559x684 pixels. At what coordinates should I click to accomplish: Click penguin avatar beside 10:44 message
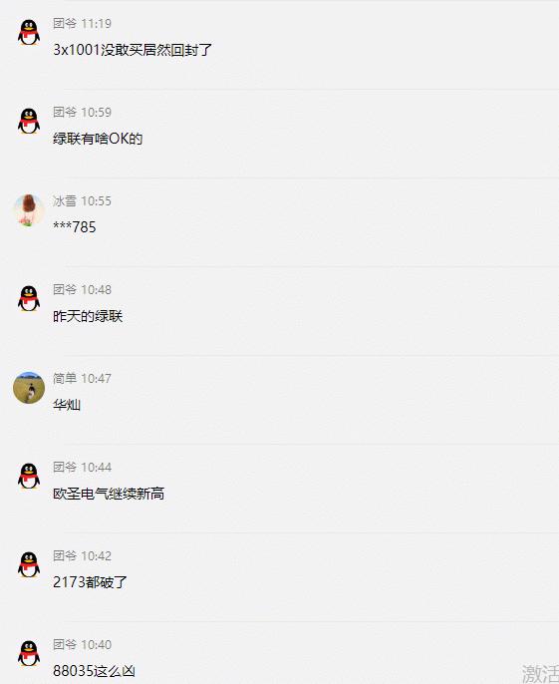[29, 477]
